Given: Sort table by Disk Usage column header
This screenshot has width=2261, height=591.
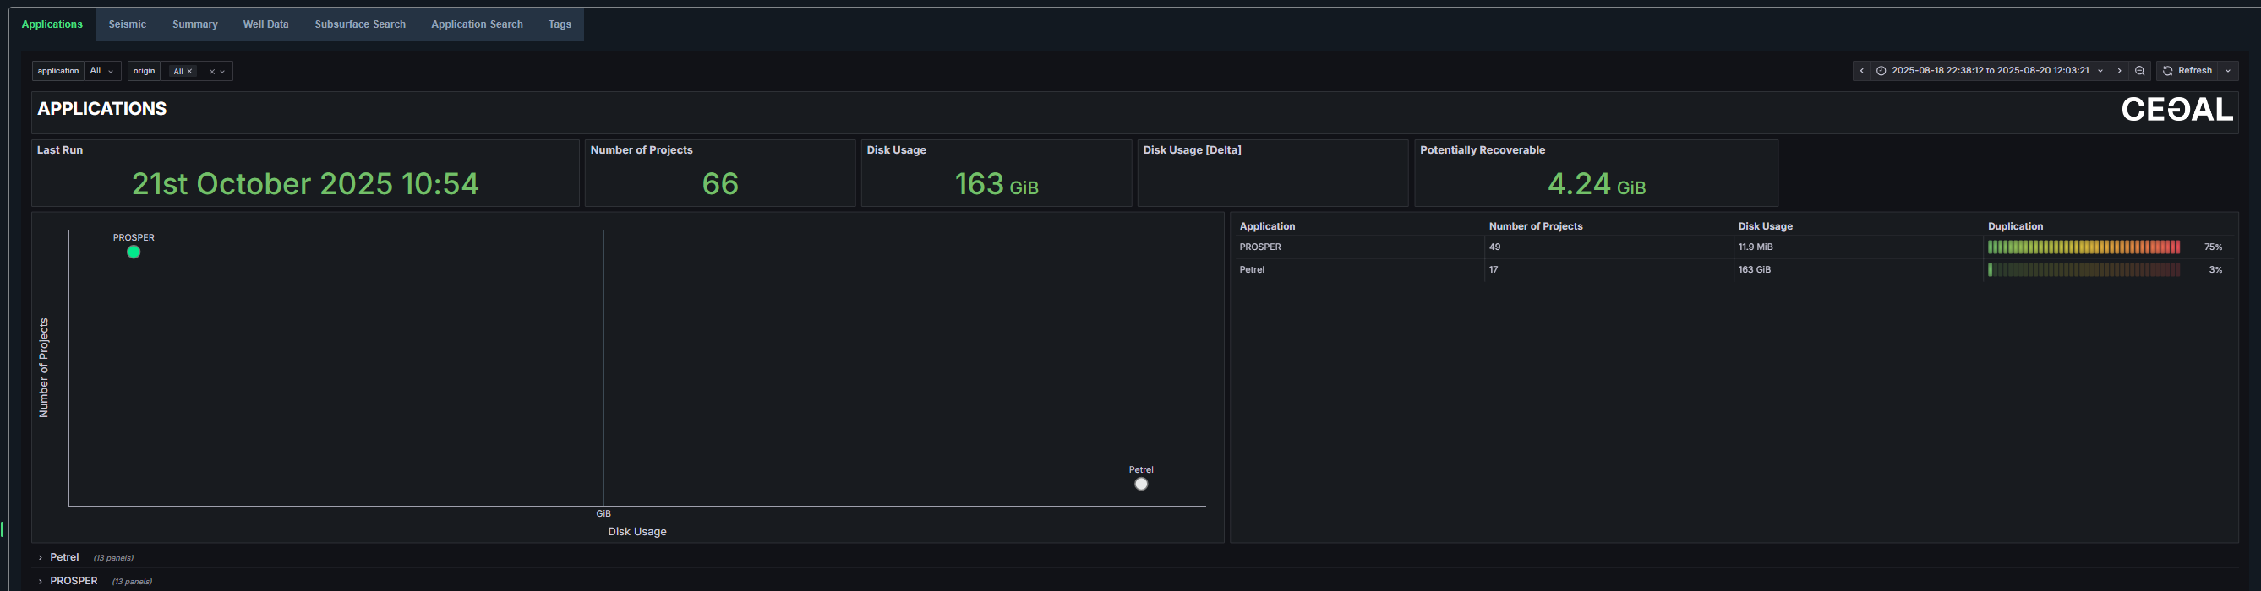Looking at the screenshot, I should pos(1765,226).
